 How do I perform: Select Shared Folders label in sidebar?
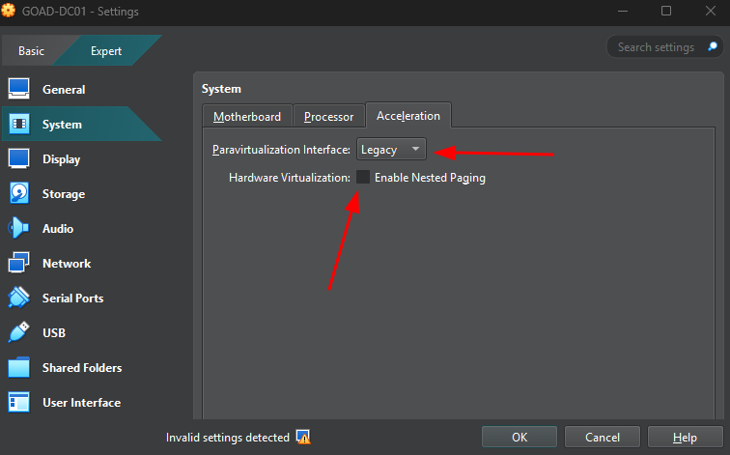(x=82, y=368)
